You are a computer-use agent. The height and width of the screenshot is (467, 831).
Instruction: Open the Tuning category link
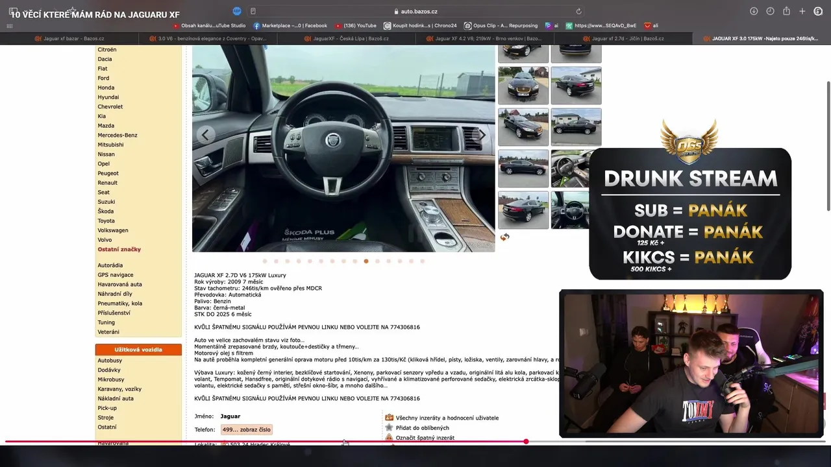[106, 322]
